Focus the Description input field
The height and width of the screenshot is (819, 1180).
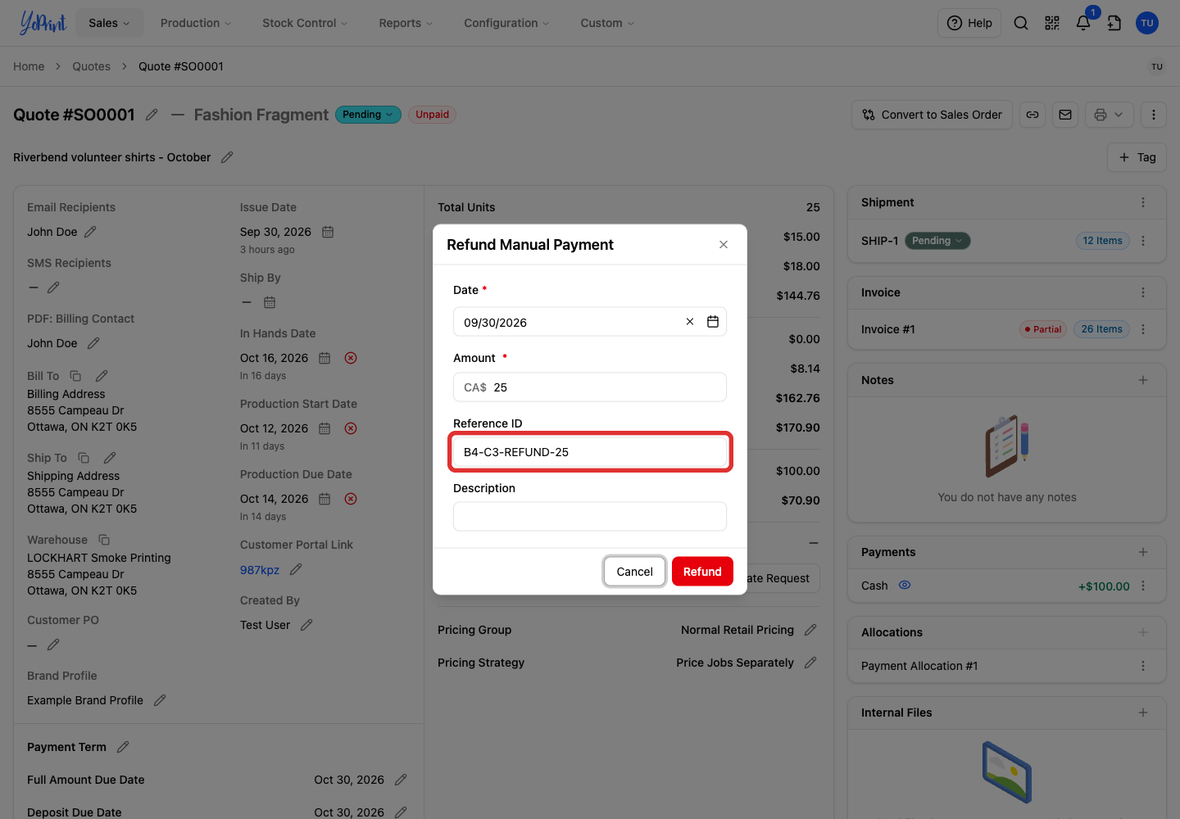[590, 517]
